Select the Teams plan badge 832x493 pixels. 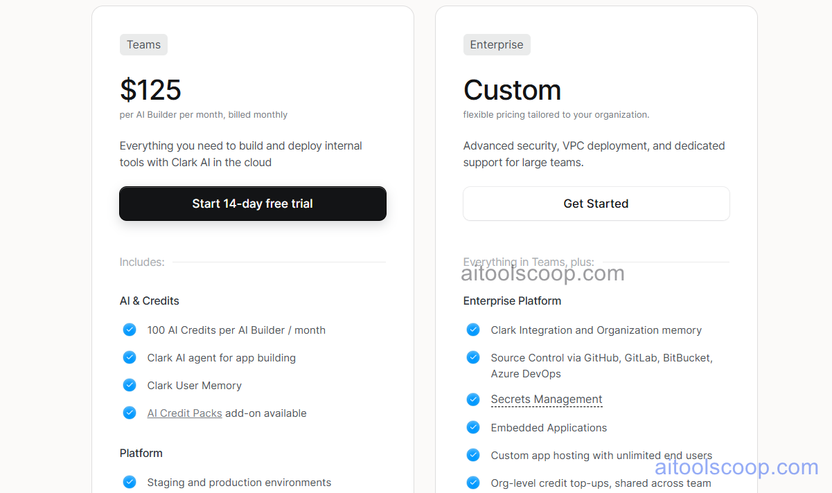coord(143,45)
